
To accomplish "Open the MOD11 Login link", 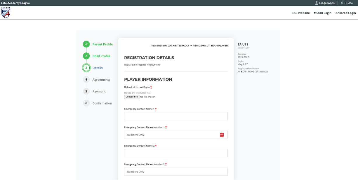I will point(322,13).
